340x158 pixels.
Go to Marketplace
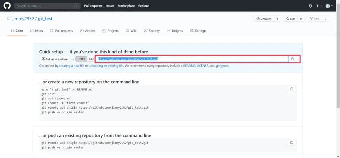point(126,6)
